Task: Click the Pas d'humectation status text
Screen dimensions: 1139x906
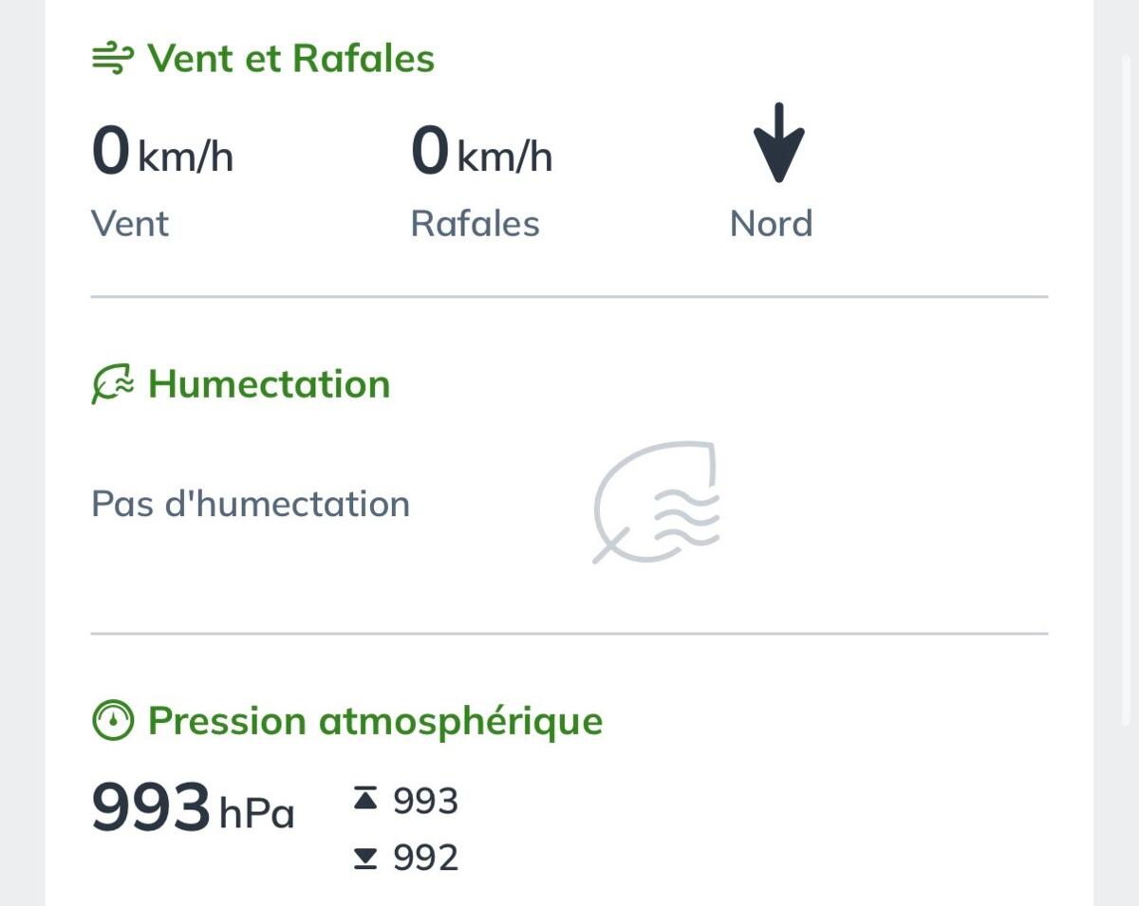Action: click(251, 504)
